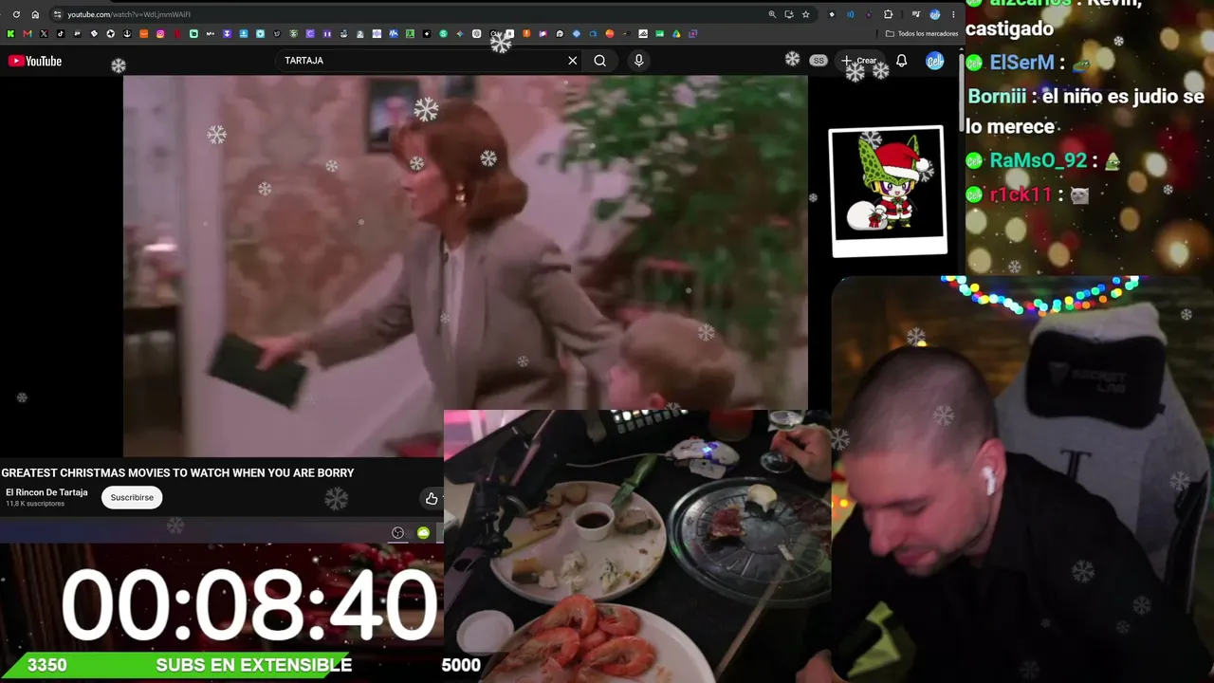Click the Borniii chat username
This screenshot has height=683, width=1214.
999,97
